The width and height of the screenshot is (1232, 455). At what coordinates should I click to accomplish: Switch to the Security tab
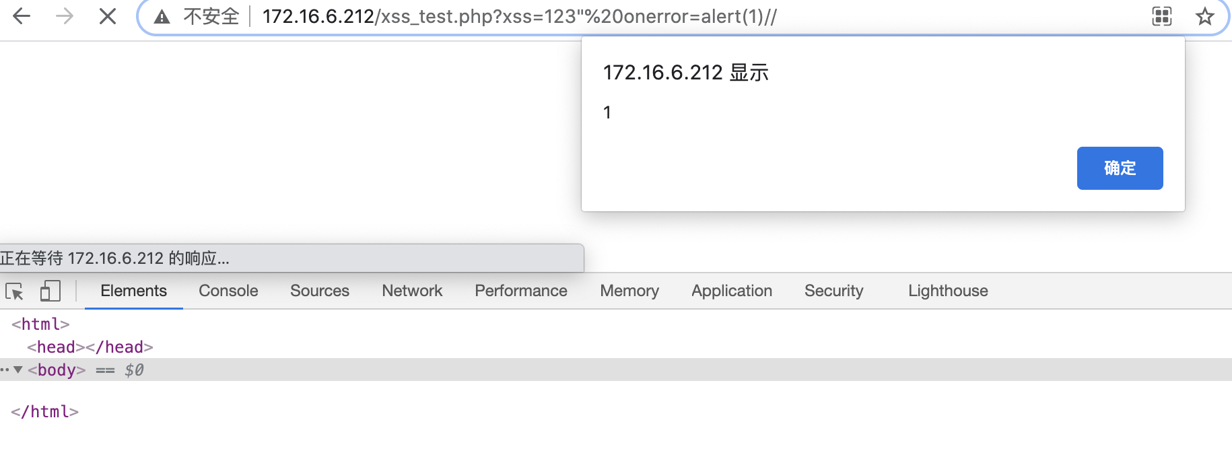833,291
